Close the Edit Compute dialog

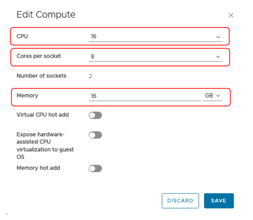231,15
